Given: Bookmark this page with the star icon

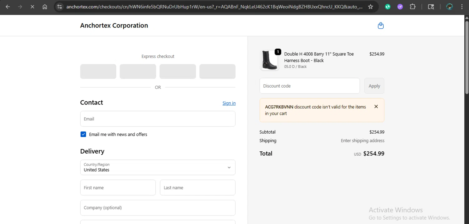Looking at the screenshot, I should point(371,7).
